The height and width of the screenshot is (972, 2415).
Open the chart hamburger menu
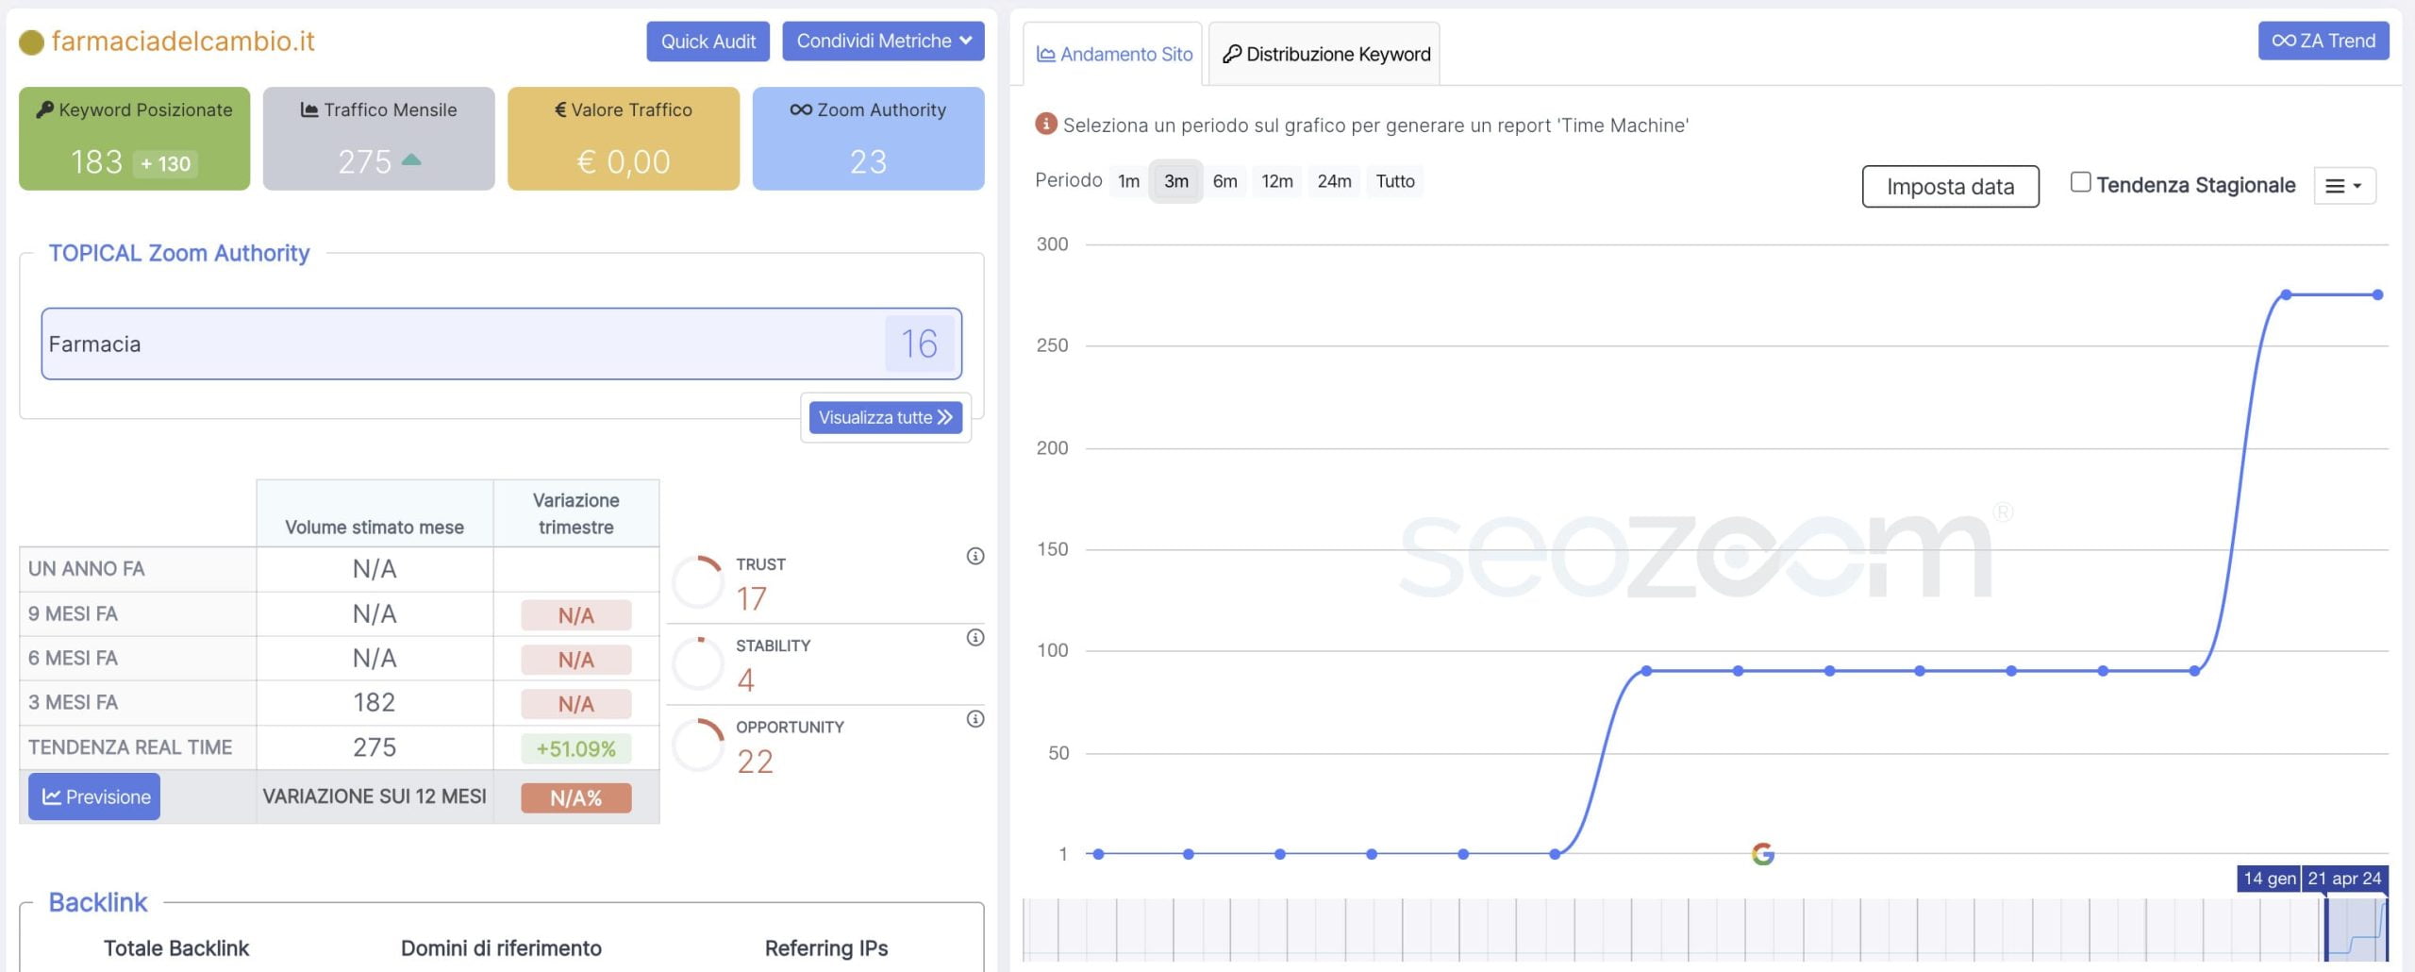2343,186
